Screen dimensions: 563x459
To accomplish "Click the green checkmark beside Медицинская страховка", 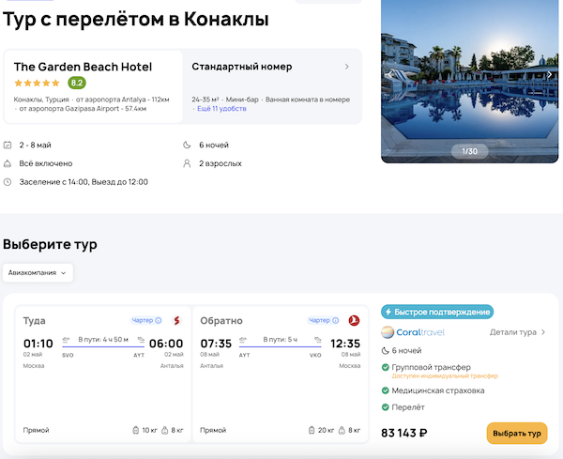I will 386,390.
